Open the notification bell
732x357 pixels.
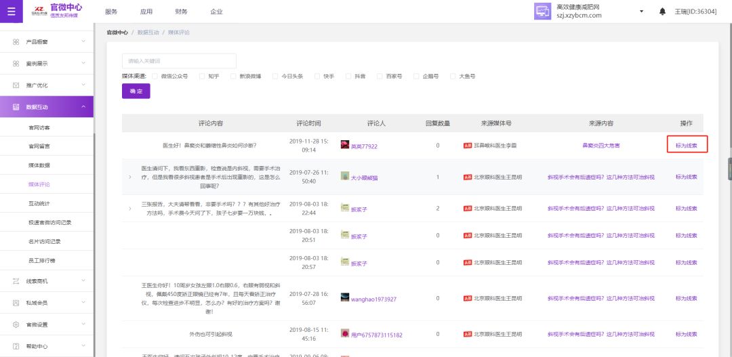[x=662, y=12]
